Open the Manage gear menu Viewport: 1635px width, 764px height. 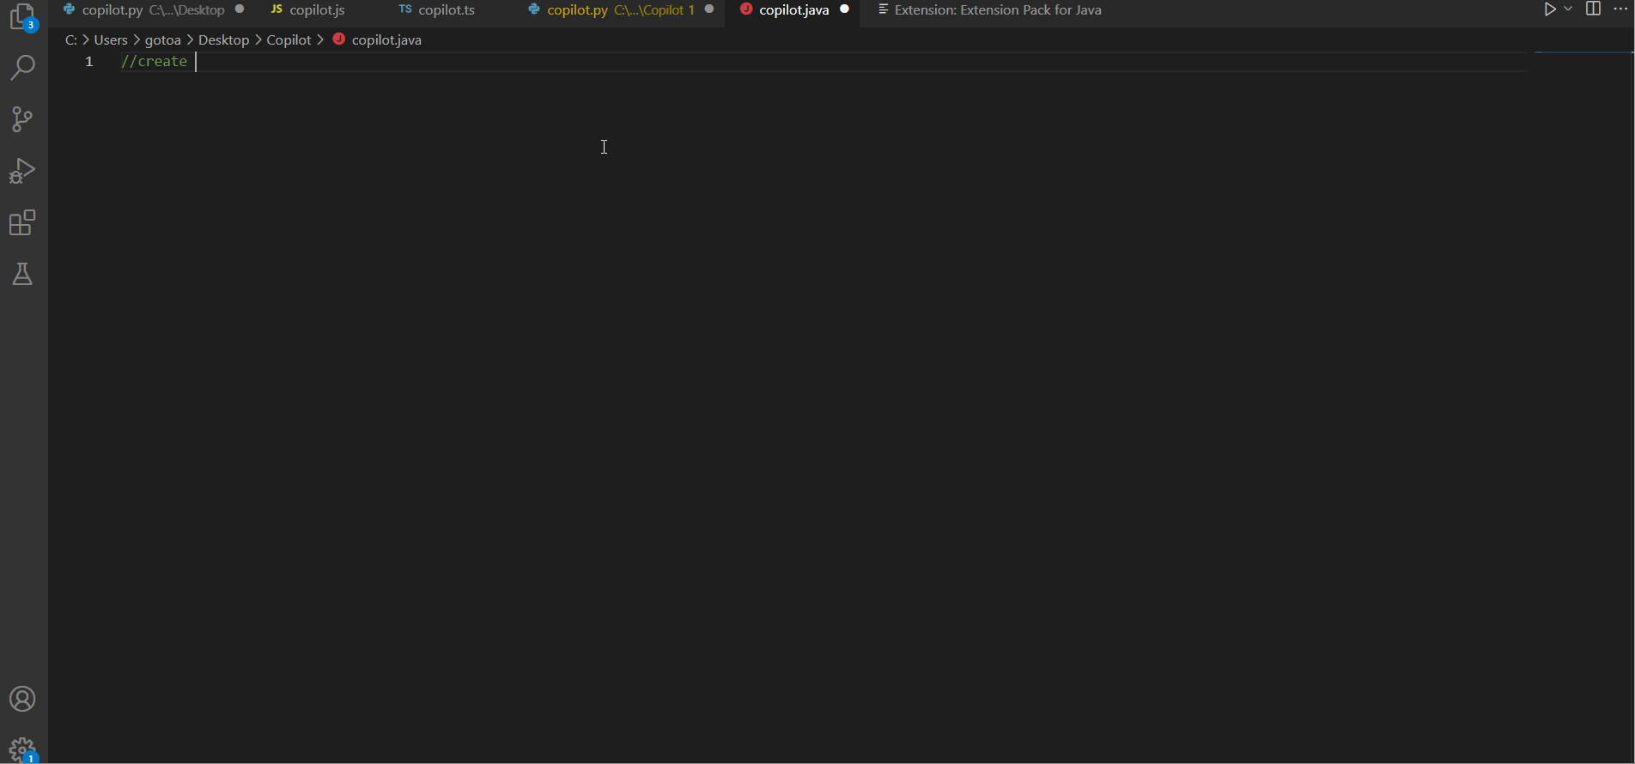pyautogui.click(x=23, y=749)
